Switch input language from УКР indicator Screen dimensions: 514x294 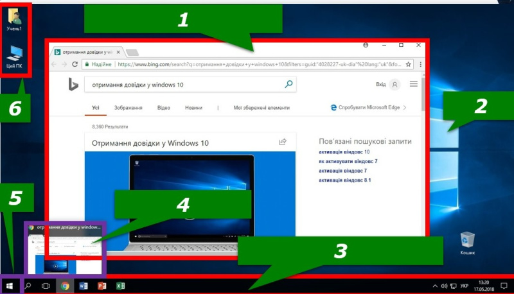(x=465, y=286)
